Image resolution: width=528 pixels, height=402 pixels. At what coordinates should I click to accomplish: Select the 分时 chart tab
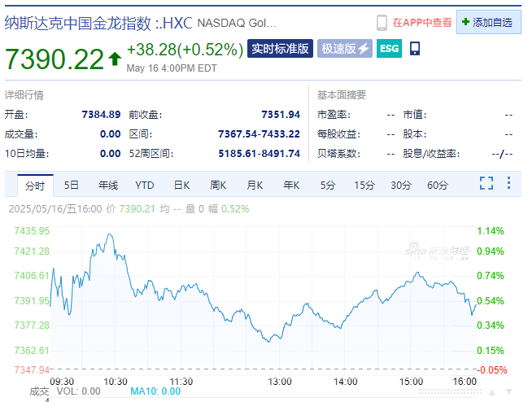pos(35,186)
